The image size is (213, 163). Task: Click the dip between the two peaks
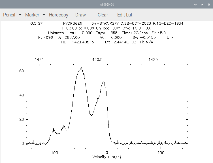[x=92, y=115]
